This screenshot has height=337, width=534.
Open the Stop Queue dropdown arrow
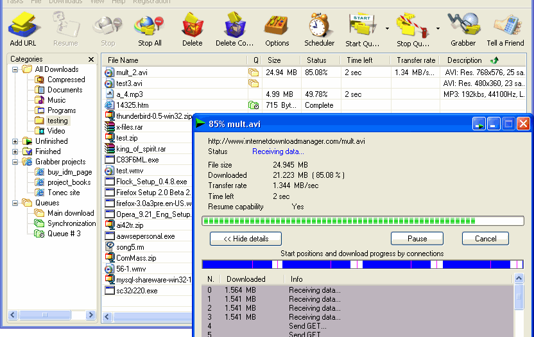(438, 29)
